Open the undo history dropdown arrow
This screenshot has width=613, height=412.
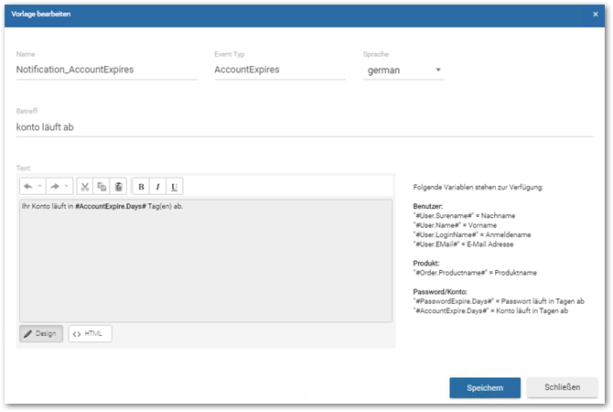pyautogui.click(x=40, y=186)
